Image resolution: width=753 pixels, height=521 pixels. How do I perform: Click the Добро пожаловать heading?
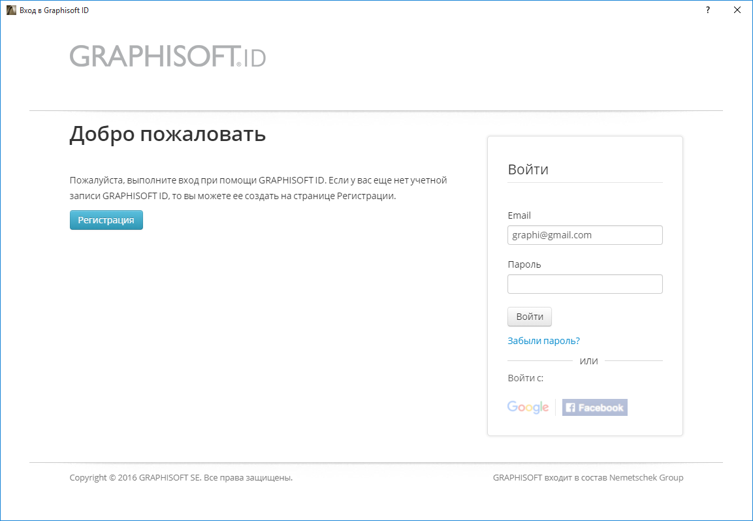coord(167,134)
